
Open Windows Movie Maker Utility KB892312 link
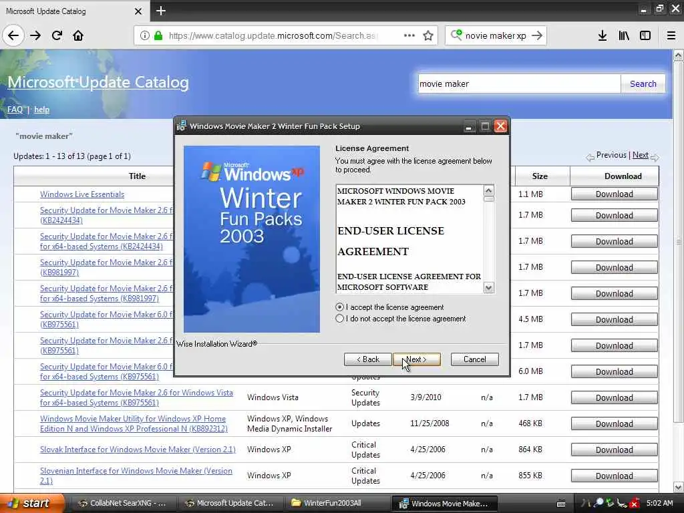pyautogui.click(x=134, y=423)
